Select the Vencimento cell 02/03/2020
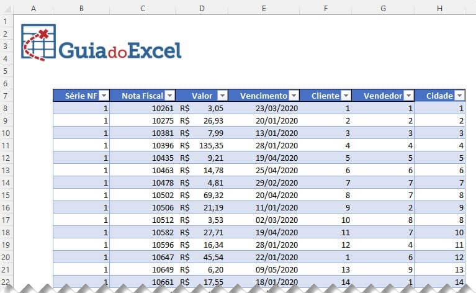The image size is (476, 293). [264, 220]
